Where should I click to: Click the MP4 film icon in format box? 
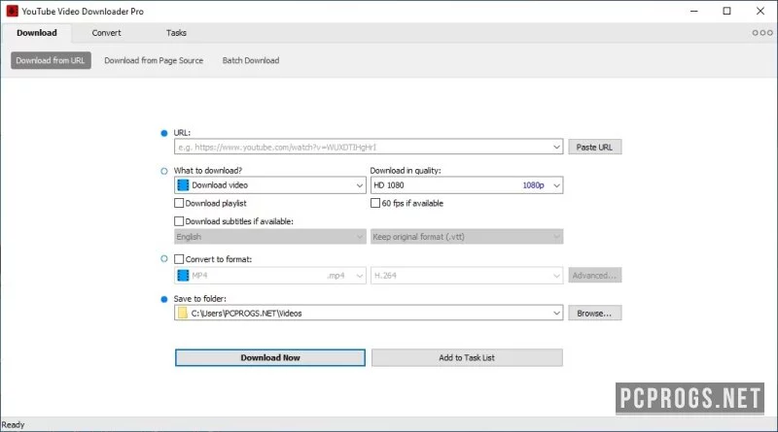click(x=183, y=276)
